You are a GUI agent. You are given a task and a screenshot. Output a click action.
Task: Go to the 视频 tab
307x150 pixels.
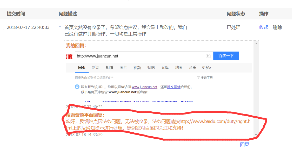point(137,68)
